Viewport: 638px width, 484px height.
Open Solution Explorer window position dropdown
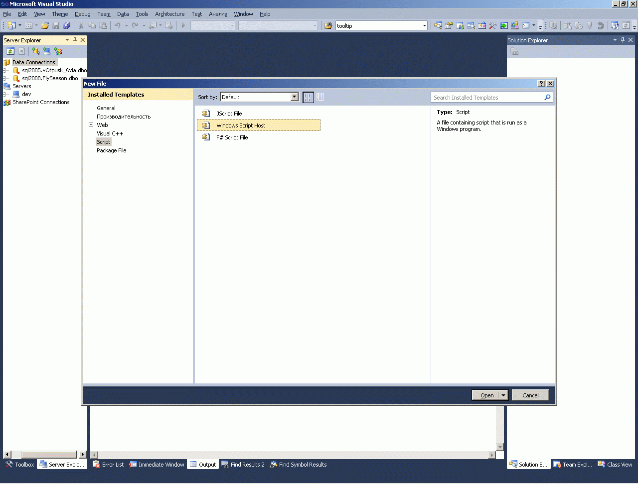click(x=615, y=40)
